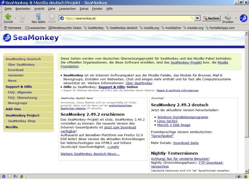Open the Hilfe menu
This screenshot has height=179, width=249.
(110, 9)
